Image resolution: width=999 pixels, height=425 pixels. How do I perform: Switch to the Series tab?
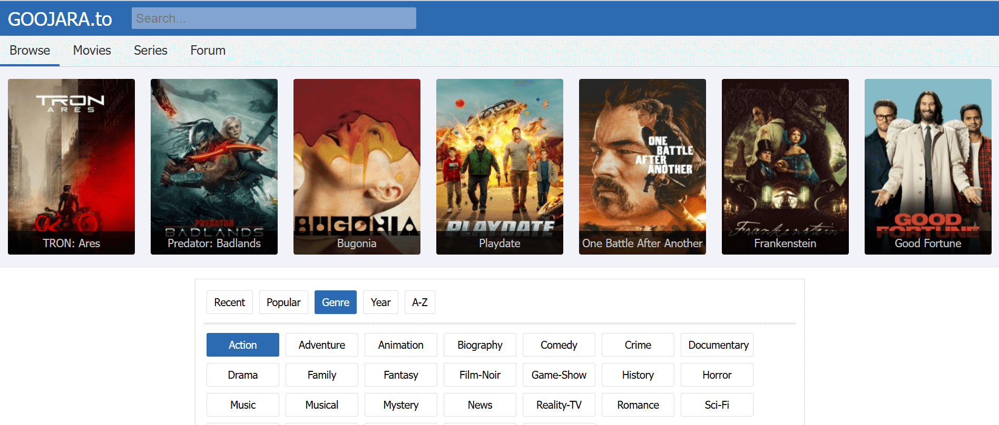pos(150,50)
